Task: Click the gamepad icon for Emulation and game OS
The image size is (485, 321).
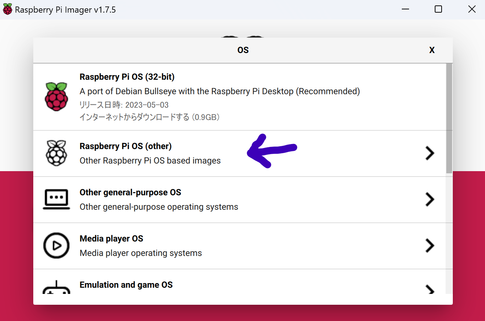Action: (x=56, y=287)
